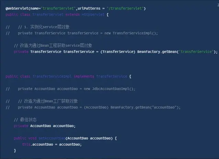Click the green "transferService" string argument

[x=196, y=52]
